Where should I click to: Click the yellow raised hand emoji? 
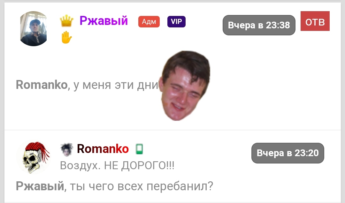pyautogui.click(x=66, y=37)
